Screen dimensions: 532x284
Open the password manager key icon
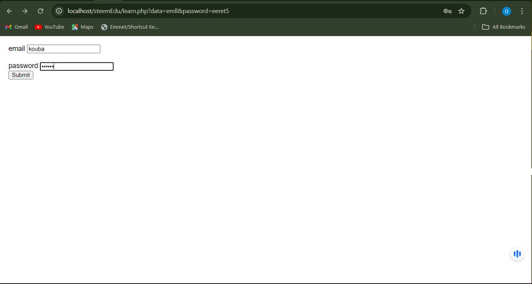tap(447, 11)
